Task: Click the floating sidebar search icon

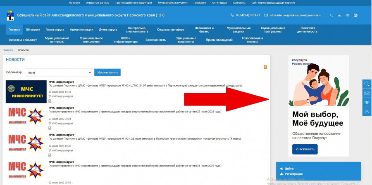Action: coord(367,84)
